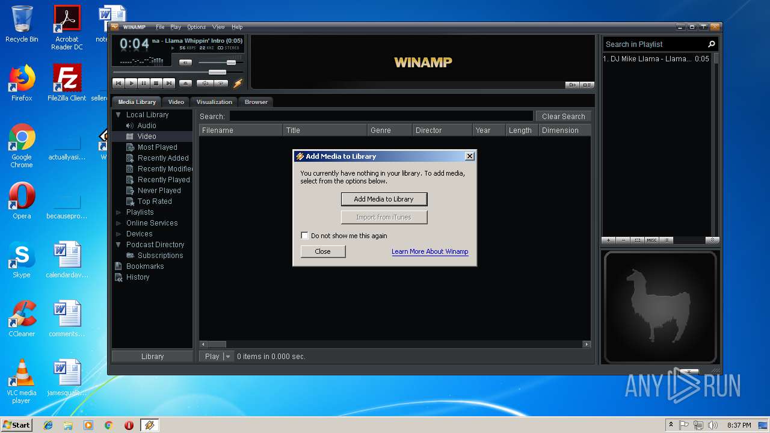
Task: Click the magnifier icon in playlist search
Action: click(x=712, y=44)
